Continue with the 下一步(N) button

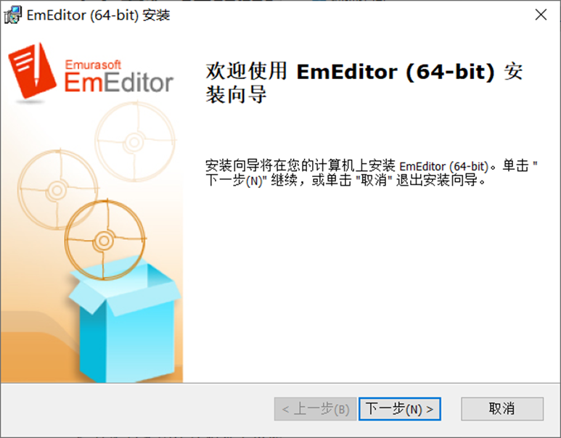click(400, 409)
